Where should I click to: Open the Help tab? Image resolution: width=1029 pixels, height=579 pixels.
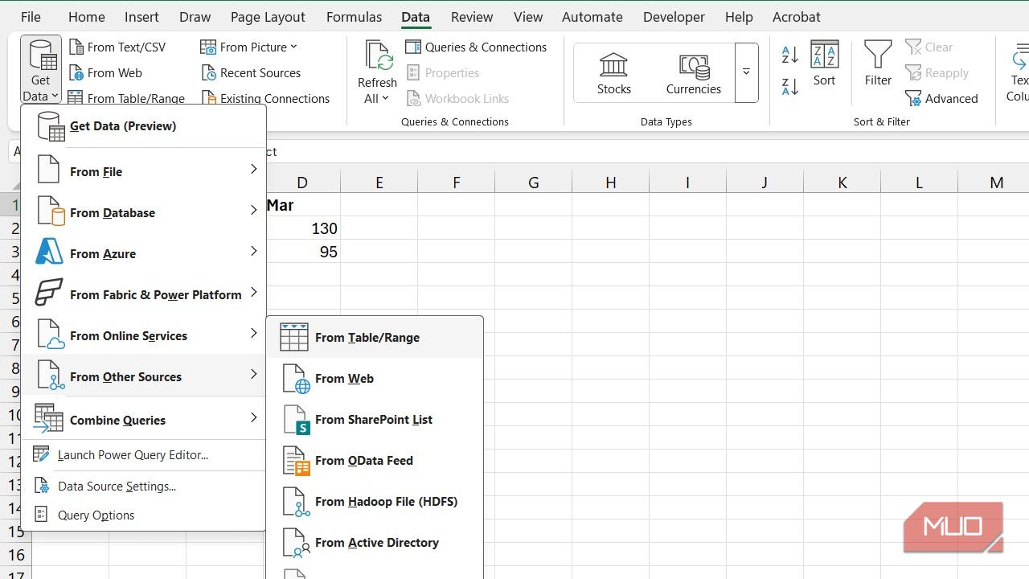pyautogui.click(x=739, y=17)
